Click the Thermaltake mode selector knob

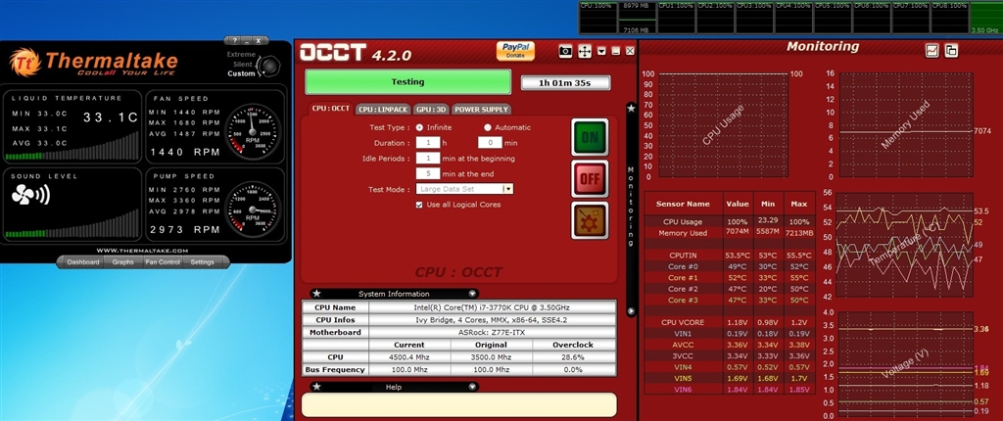(270, 66)
